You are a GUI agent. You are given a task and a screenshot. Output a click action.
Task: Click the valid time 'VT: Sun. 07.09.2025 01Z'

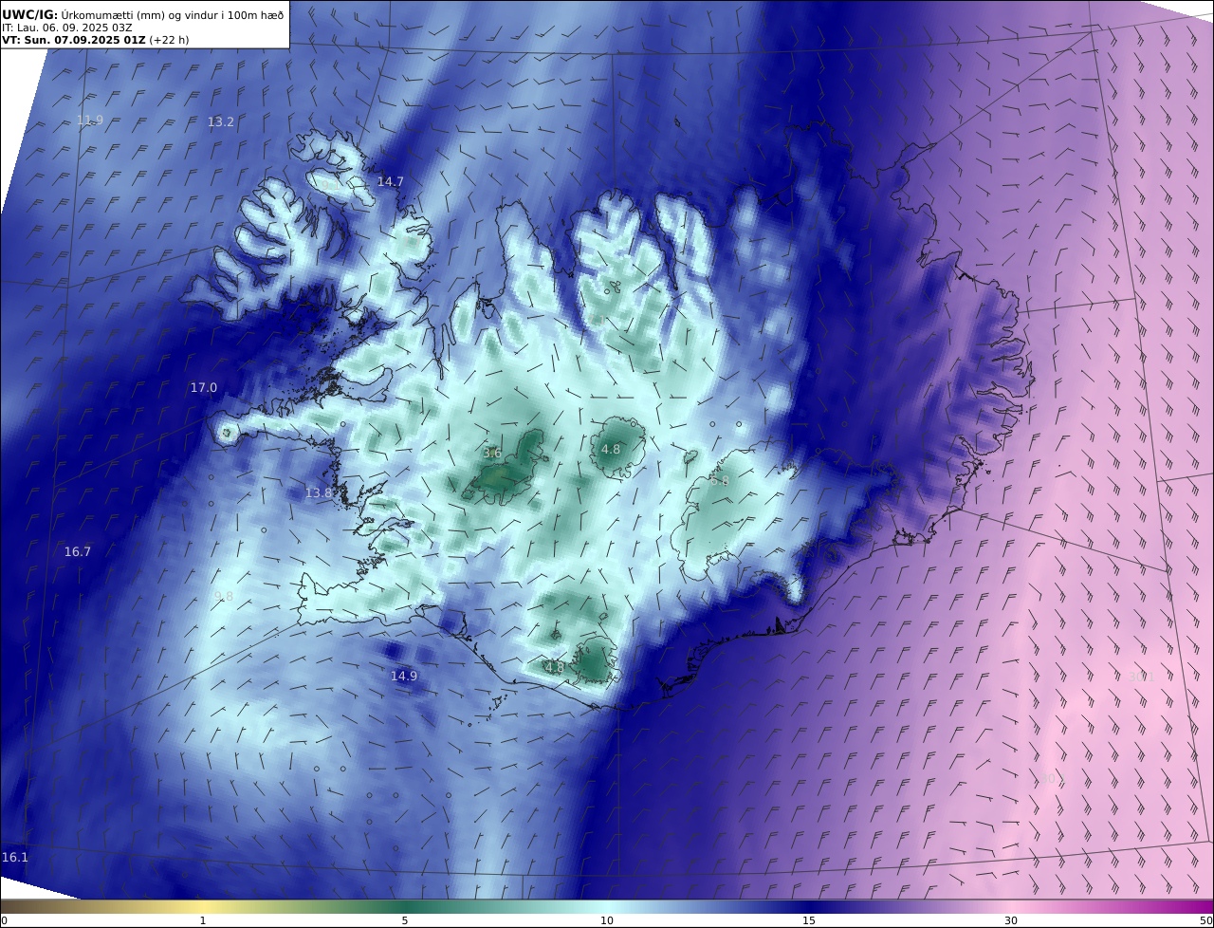[73, 40]
